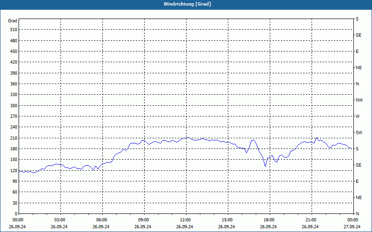Click the 'Grad' unit label on the y-axis

13,21
